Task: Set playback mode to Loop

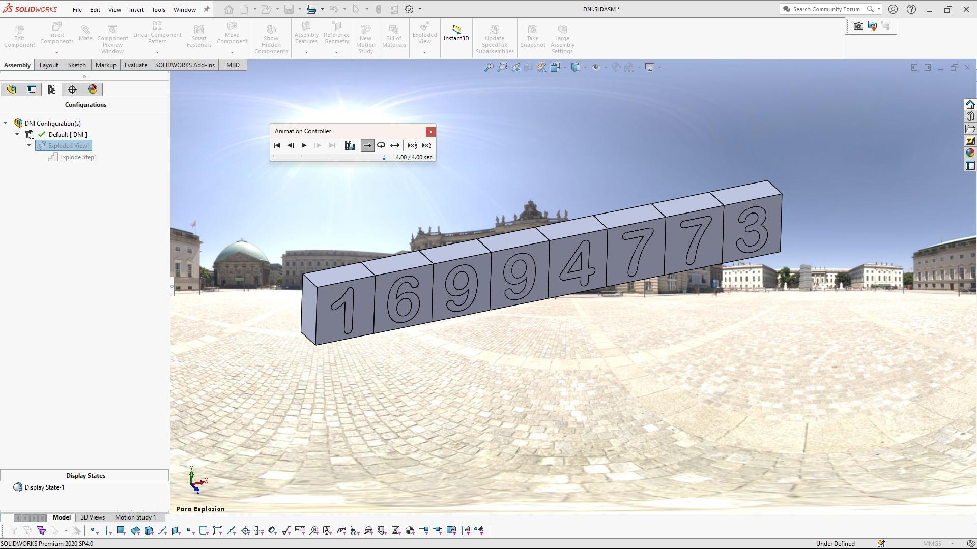Action: (x=381, y=146)
